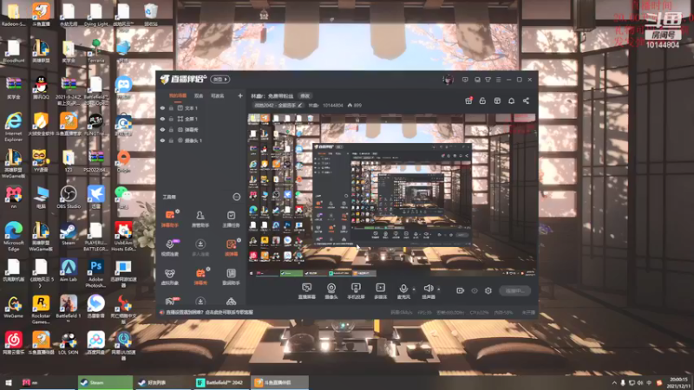Screen dimensions: 694x390
Task: Add a screen capture source
Action: tap(307, 291)
